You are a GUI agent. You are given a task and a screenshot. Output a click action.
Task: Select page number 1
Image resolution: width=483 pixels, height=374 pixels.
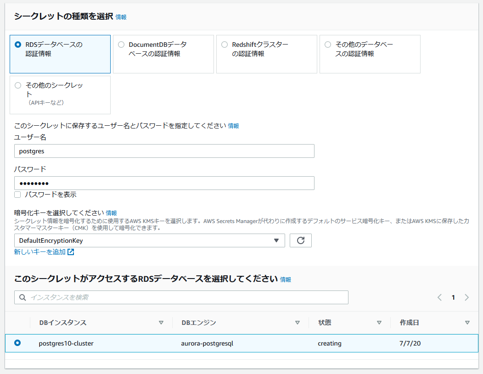pos(453,297)
